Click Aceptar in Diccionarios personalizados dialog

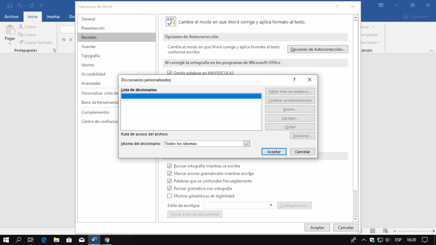[x=274, y=151]
